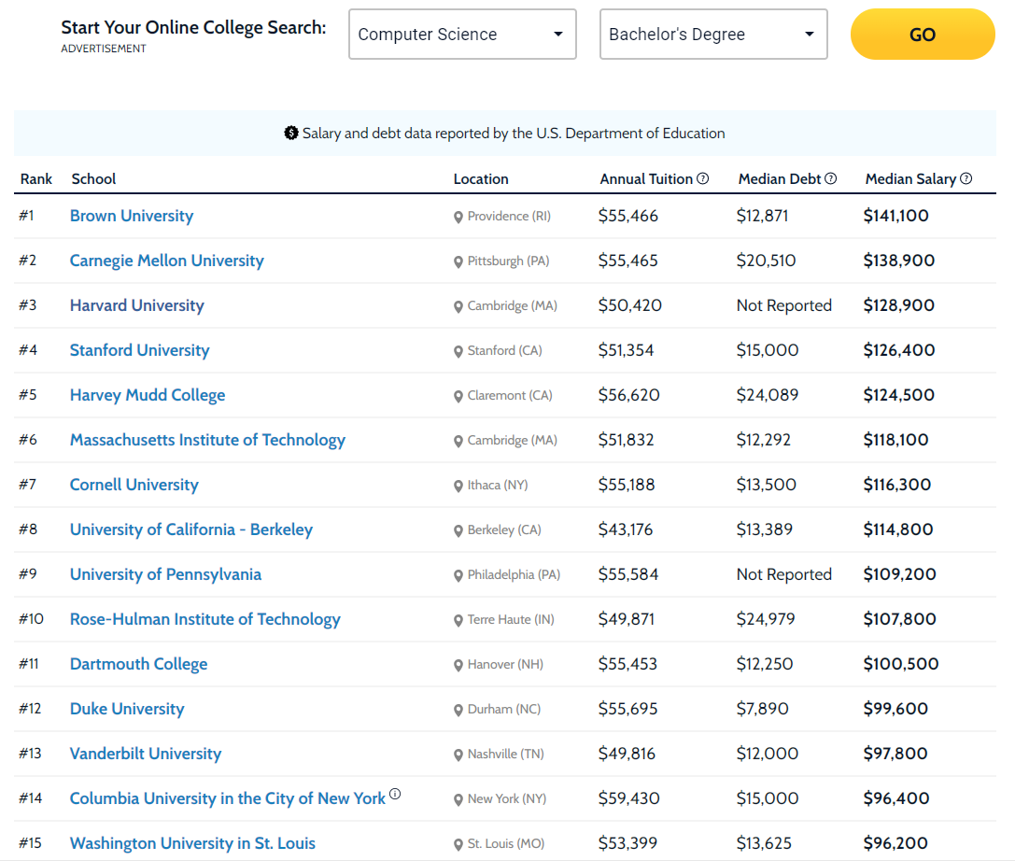Click the location pin for Hanover (NH)

coord(458,665)
